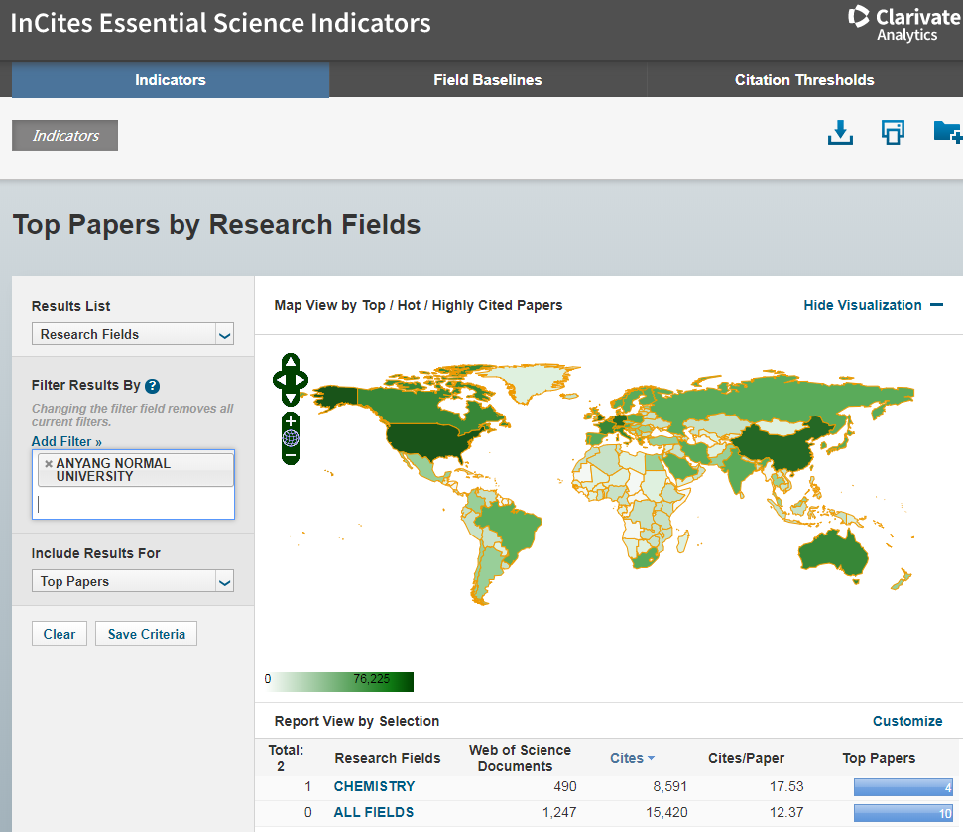Click the download report icon

tap(840, 133)
